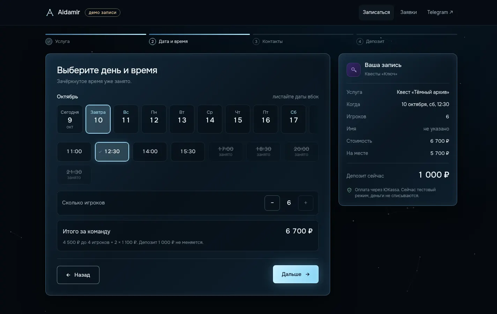This screenshot has height=314, width=497.
Task: Click the Когда value 10 октября, сб, 12:30
Action: point(425,104)
